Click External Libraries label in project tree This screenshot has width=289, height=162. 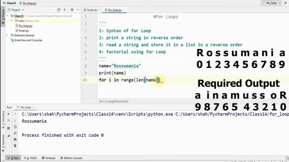pyautogui.click(x=24, y=35)
